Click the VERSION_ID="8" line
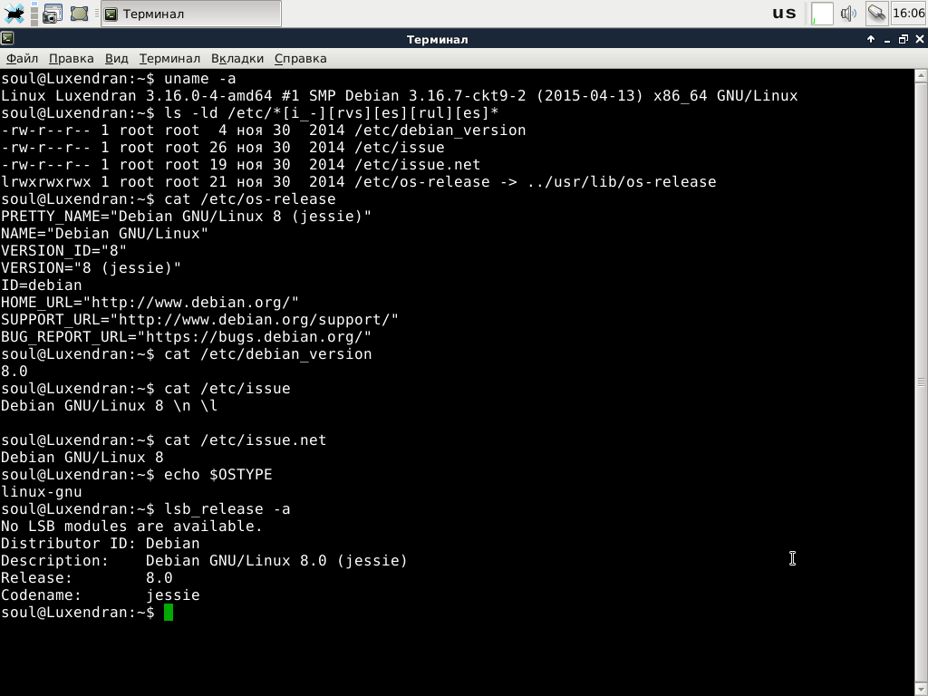Screen dimensions: 928x696 [63, 250]
